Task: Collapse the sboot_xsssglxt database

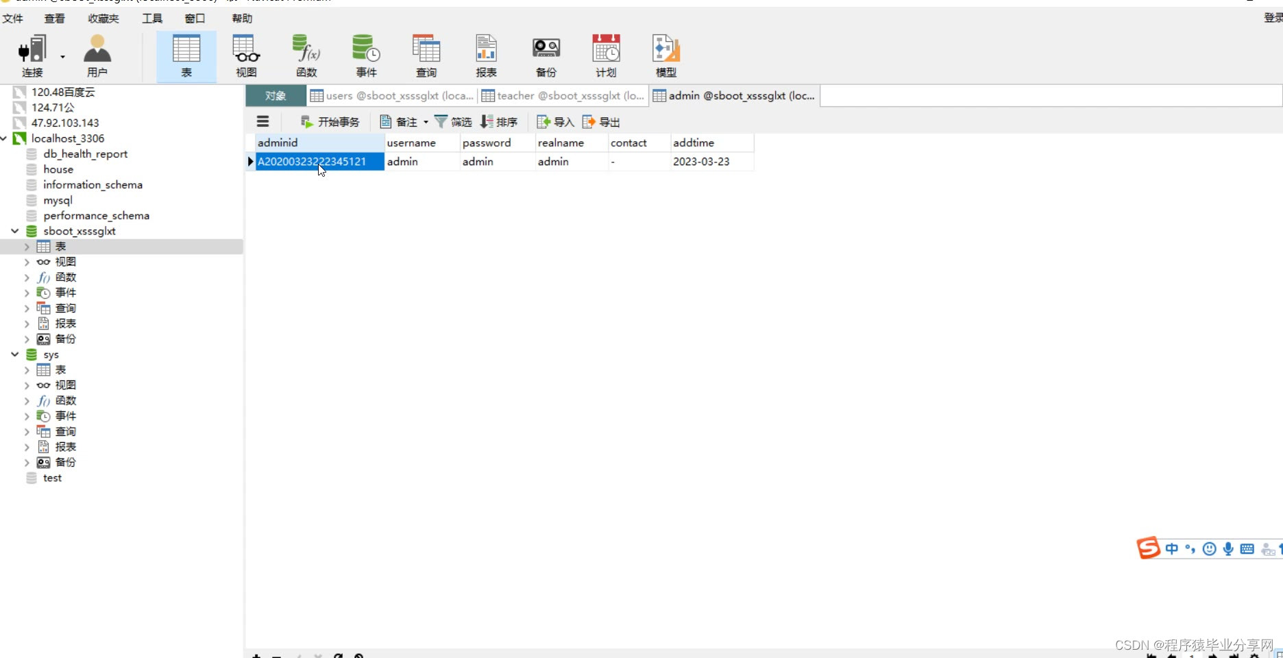Action: point(14,231)
